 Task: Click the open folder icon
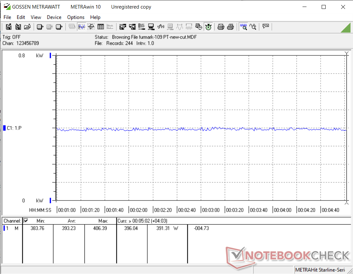pyautogui.click(x=27, y=27)
